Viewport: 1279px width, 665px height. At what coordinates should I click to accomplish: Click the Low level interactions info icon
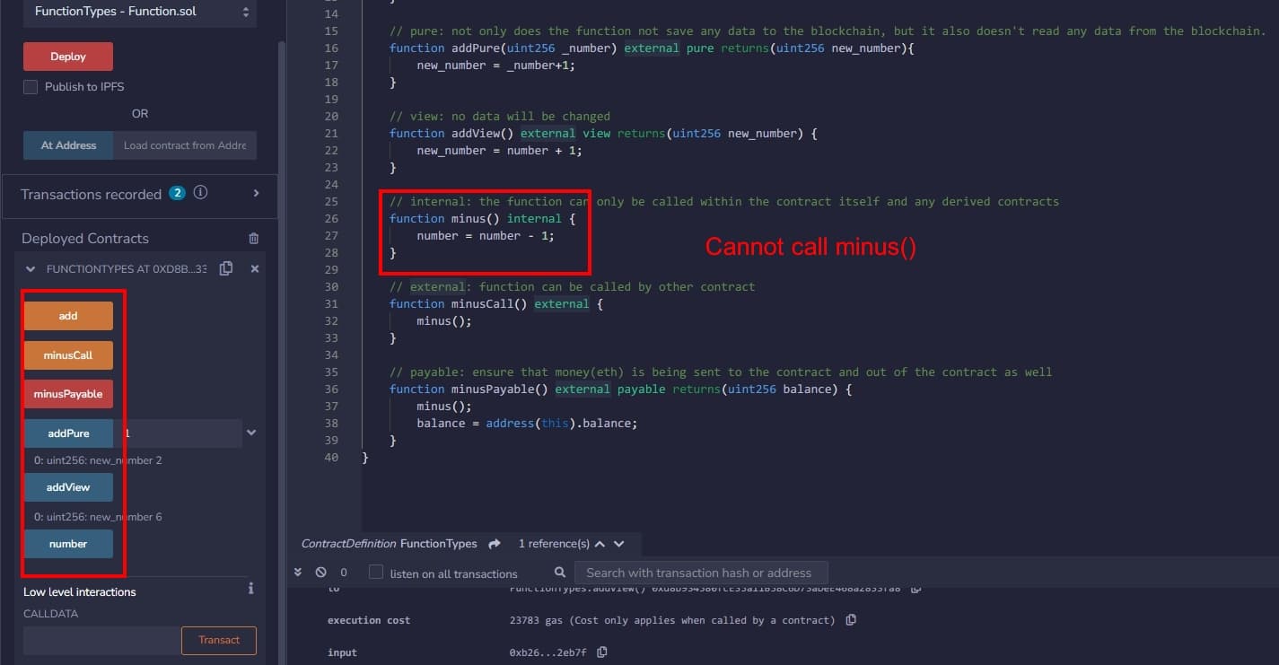point(250,589)
